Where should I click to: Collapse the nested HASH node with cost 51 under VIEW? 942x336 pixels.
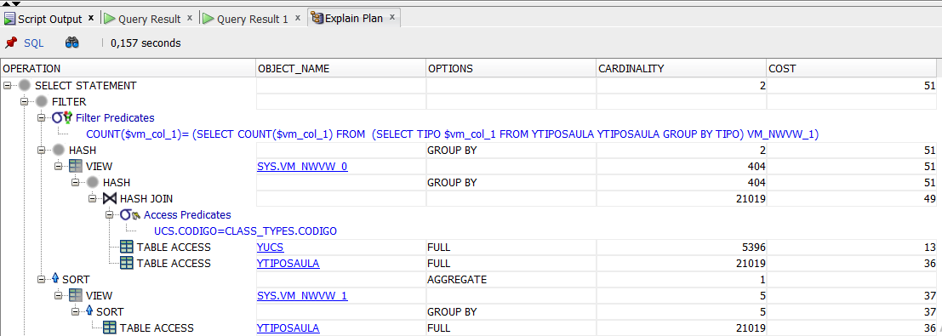pos(75,183)
